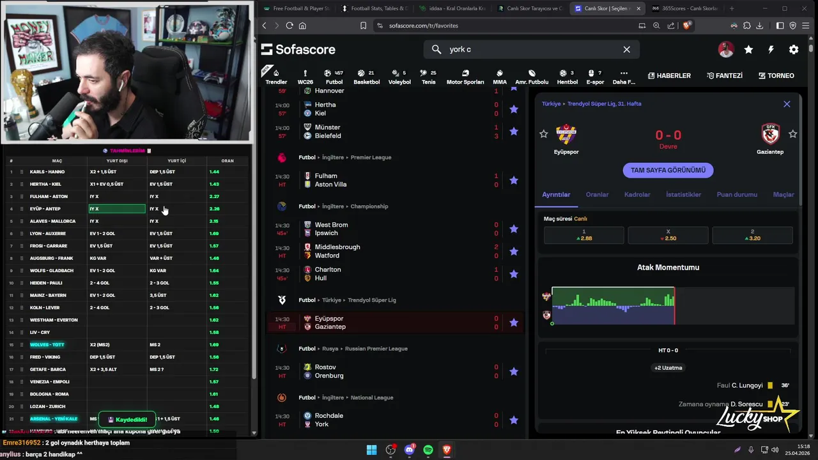Click the Atak Momentumu graph
Viewport: 818px width, 460px height.
(673, 306)
